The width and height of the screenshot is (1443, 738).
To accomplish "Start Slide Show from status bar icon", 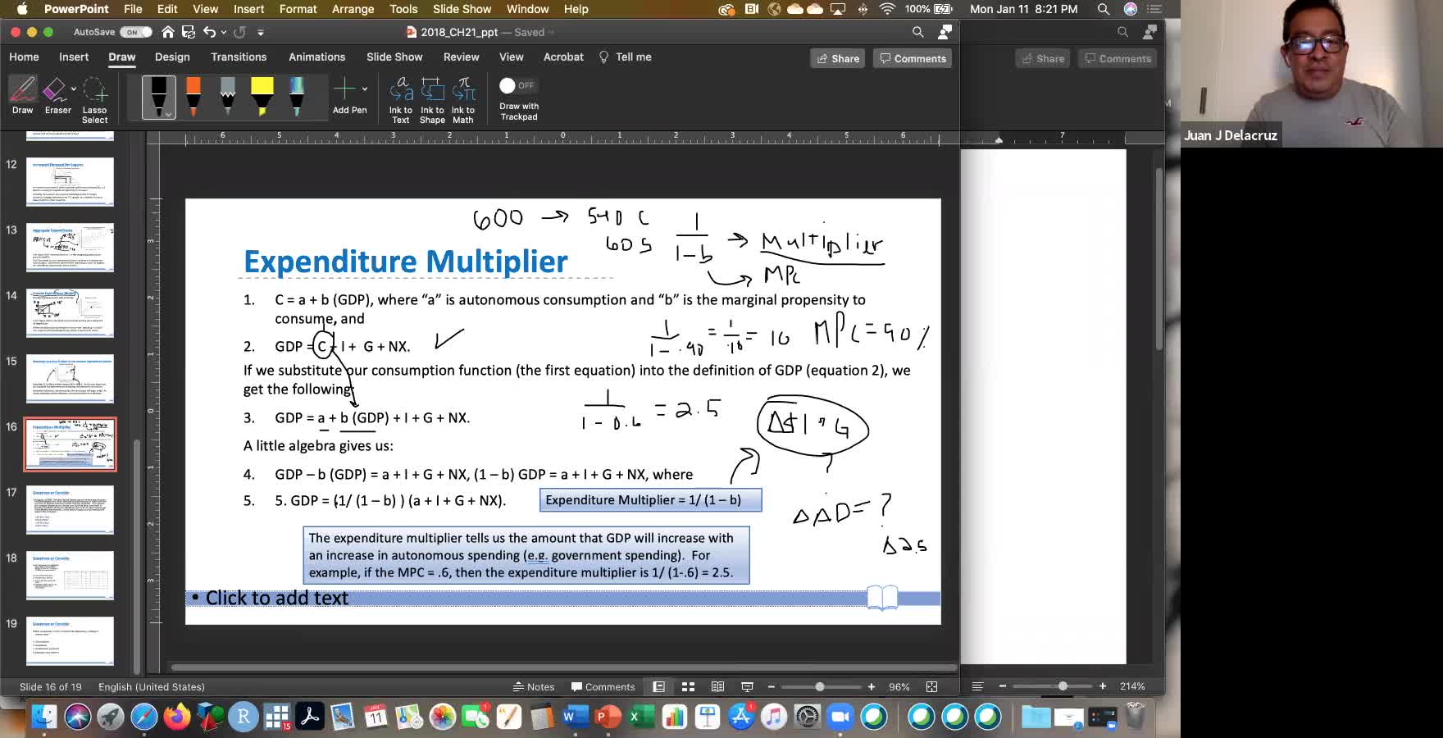I will [x=747, y=686].
